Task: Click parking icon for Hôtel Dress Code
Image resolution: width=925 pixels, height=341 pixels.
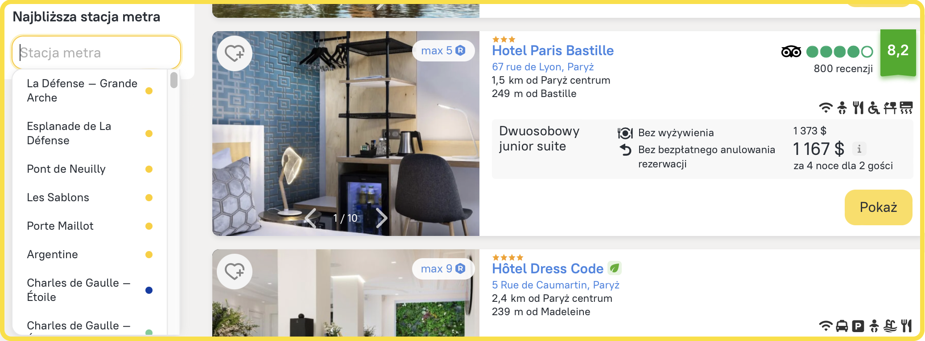Action: pyautogui.click(x=858, y=326)
